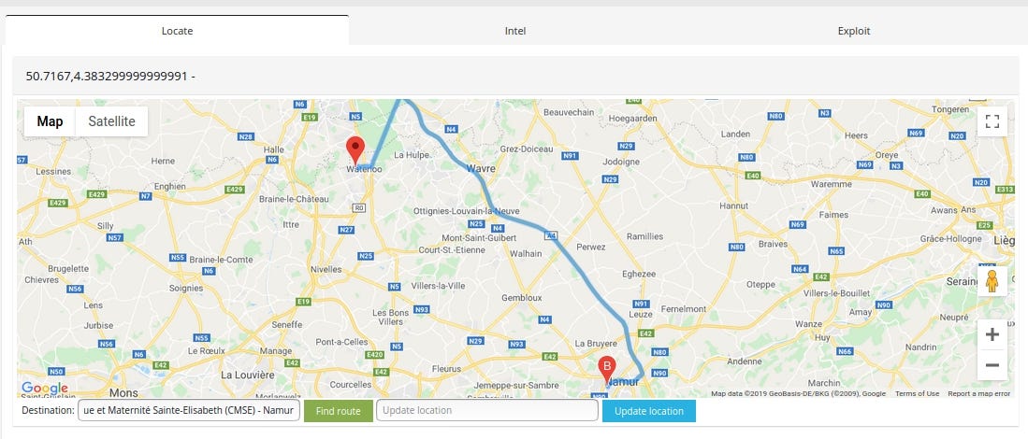Click the Ramillies label on map
The width and height of the screenshot is (1028, 439).
[x=644, y=236]
